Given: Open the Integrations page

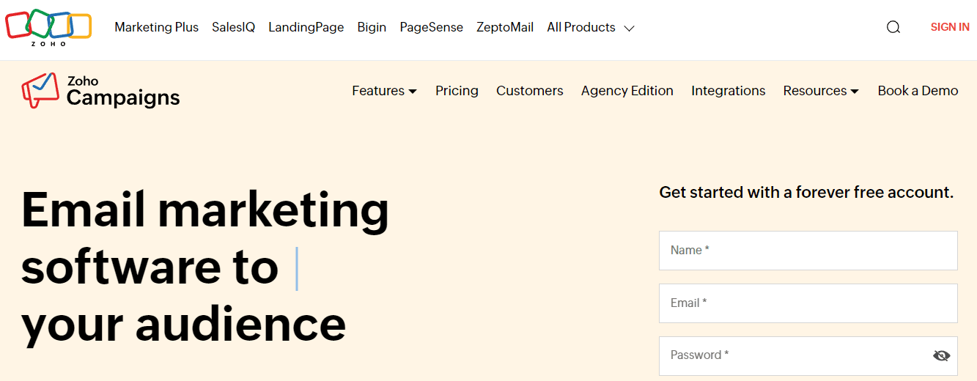Looking at the screenshot, I should coord(728,91).
